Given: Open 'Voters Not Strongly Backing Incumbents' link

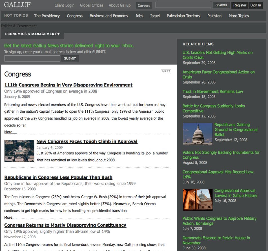Looking at the screenshot, I should pyautogui.click(x=221, y=155).
